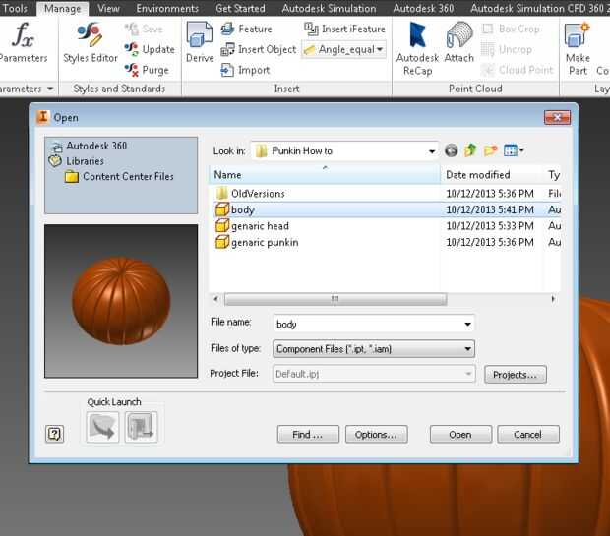Switch to the View ribbon tab
The width and height of the screenshot is (610, 536).
point(108,8)
